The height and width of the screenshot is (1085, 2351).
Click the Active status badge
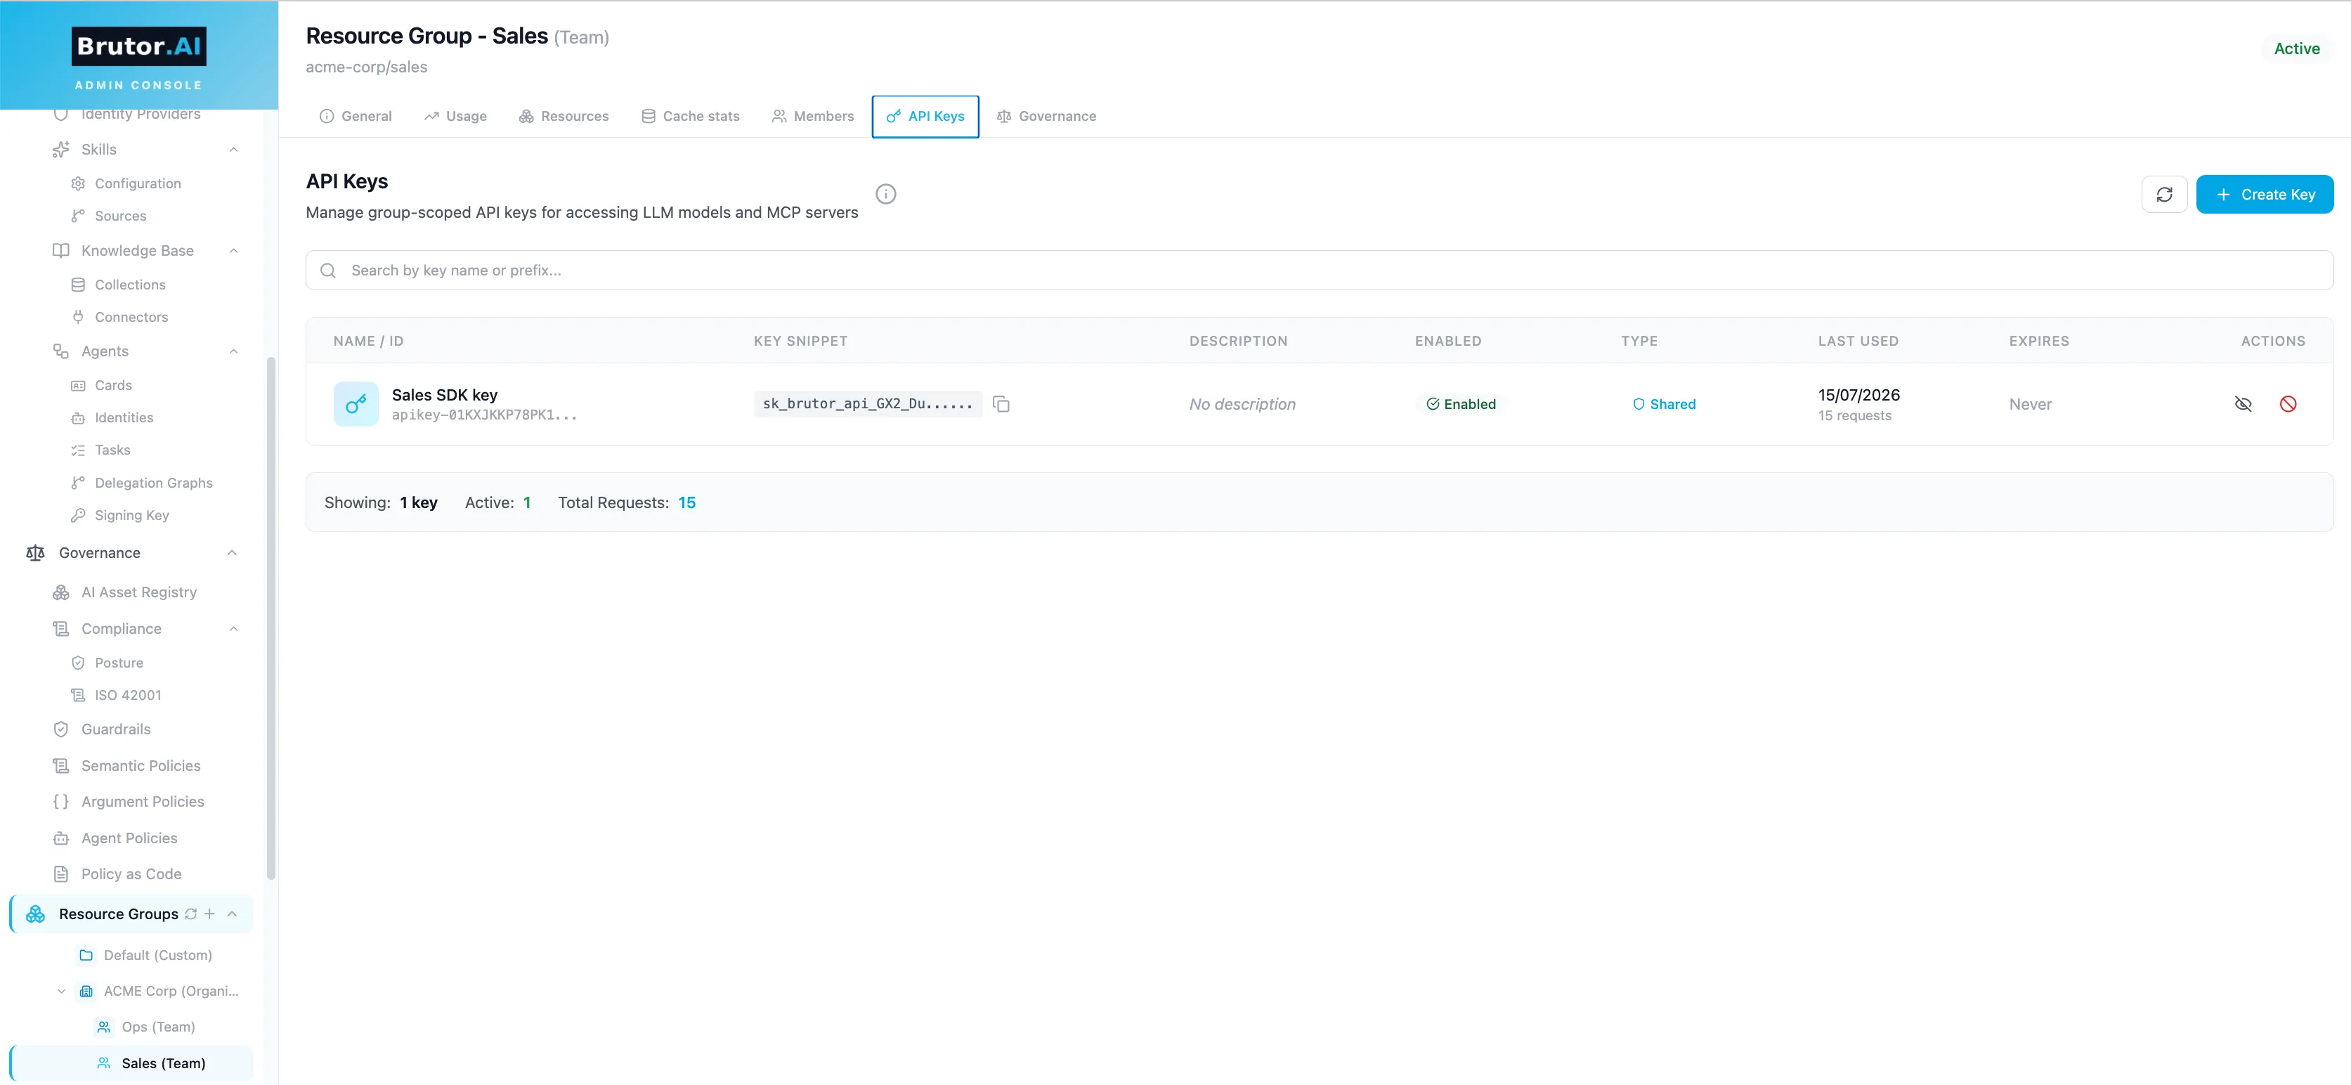click(2295, 49)
